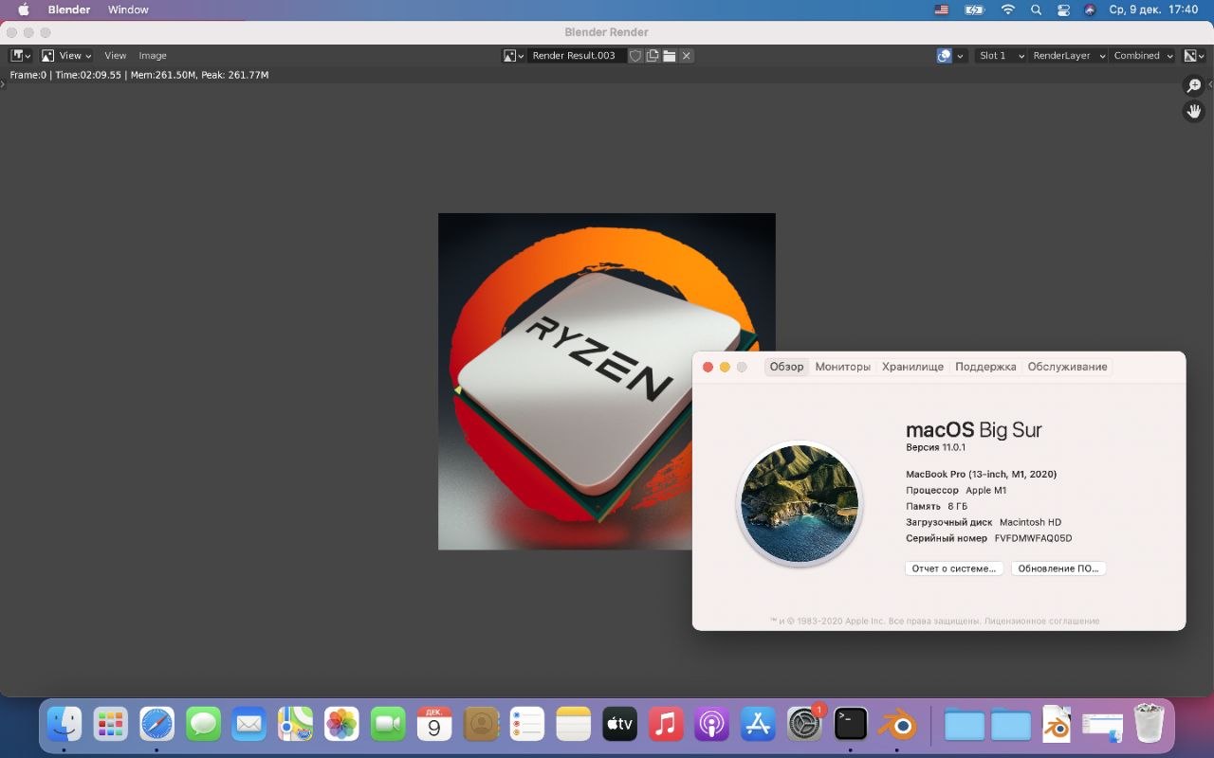Switch to the Обслуживание tab
The height and width of the screenshot is (758, 1214).
coord(1067,367)
